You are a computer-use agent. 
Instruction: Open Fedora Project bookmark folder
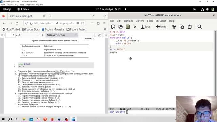77,29
